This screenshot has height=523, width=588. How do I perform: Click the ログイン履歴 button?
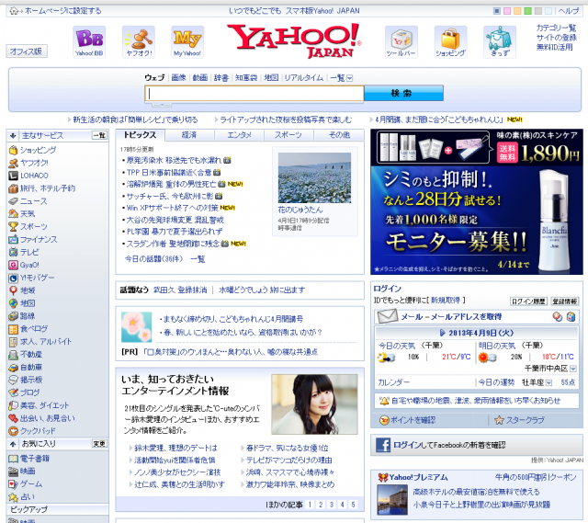click(528, 301)
